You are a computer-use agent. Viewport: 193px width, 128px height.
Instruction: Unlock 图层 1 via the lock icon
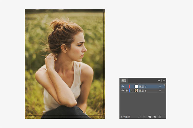click(x=126, y=90)
